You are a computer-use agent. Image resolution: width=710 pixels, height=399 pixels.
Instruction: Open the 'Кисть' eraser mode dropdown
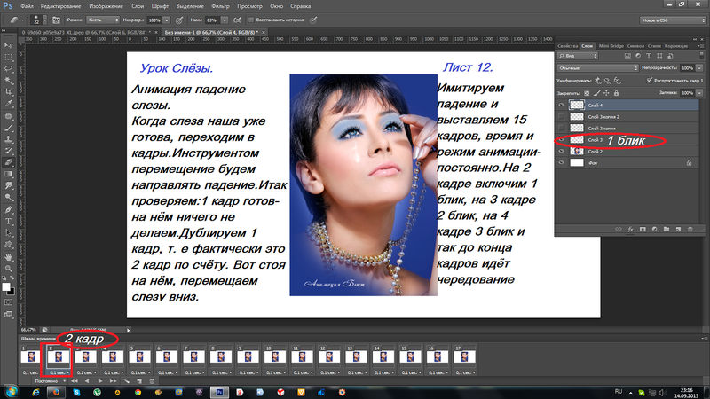click(103, 20)
